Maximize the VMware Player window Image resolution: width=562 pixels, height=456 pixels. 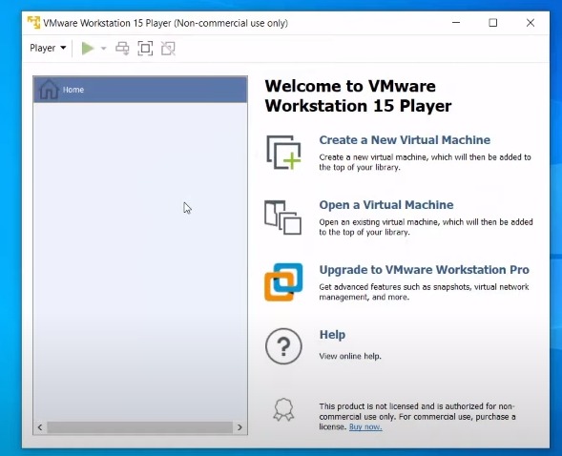tap(493, 23)
